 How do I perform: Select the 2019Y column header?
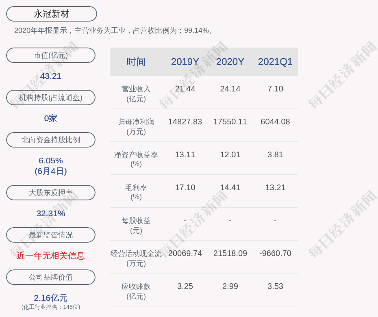click(185, 62)
